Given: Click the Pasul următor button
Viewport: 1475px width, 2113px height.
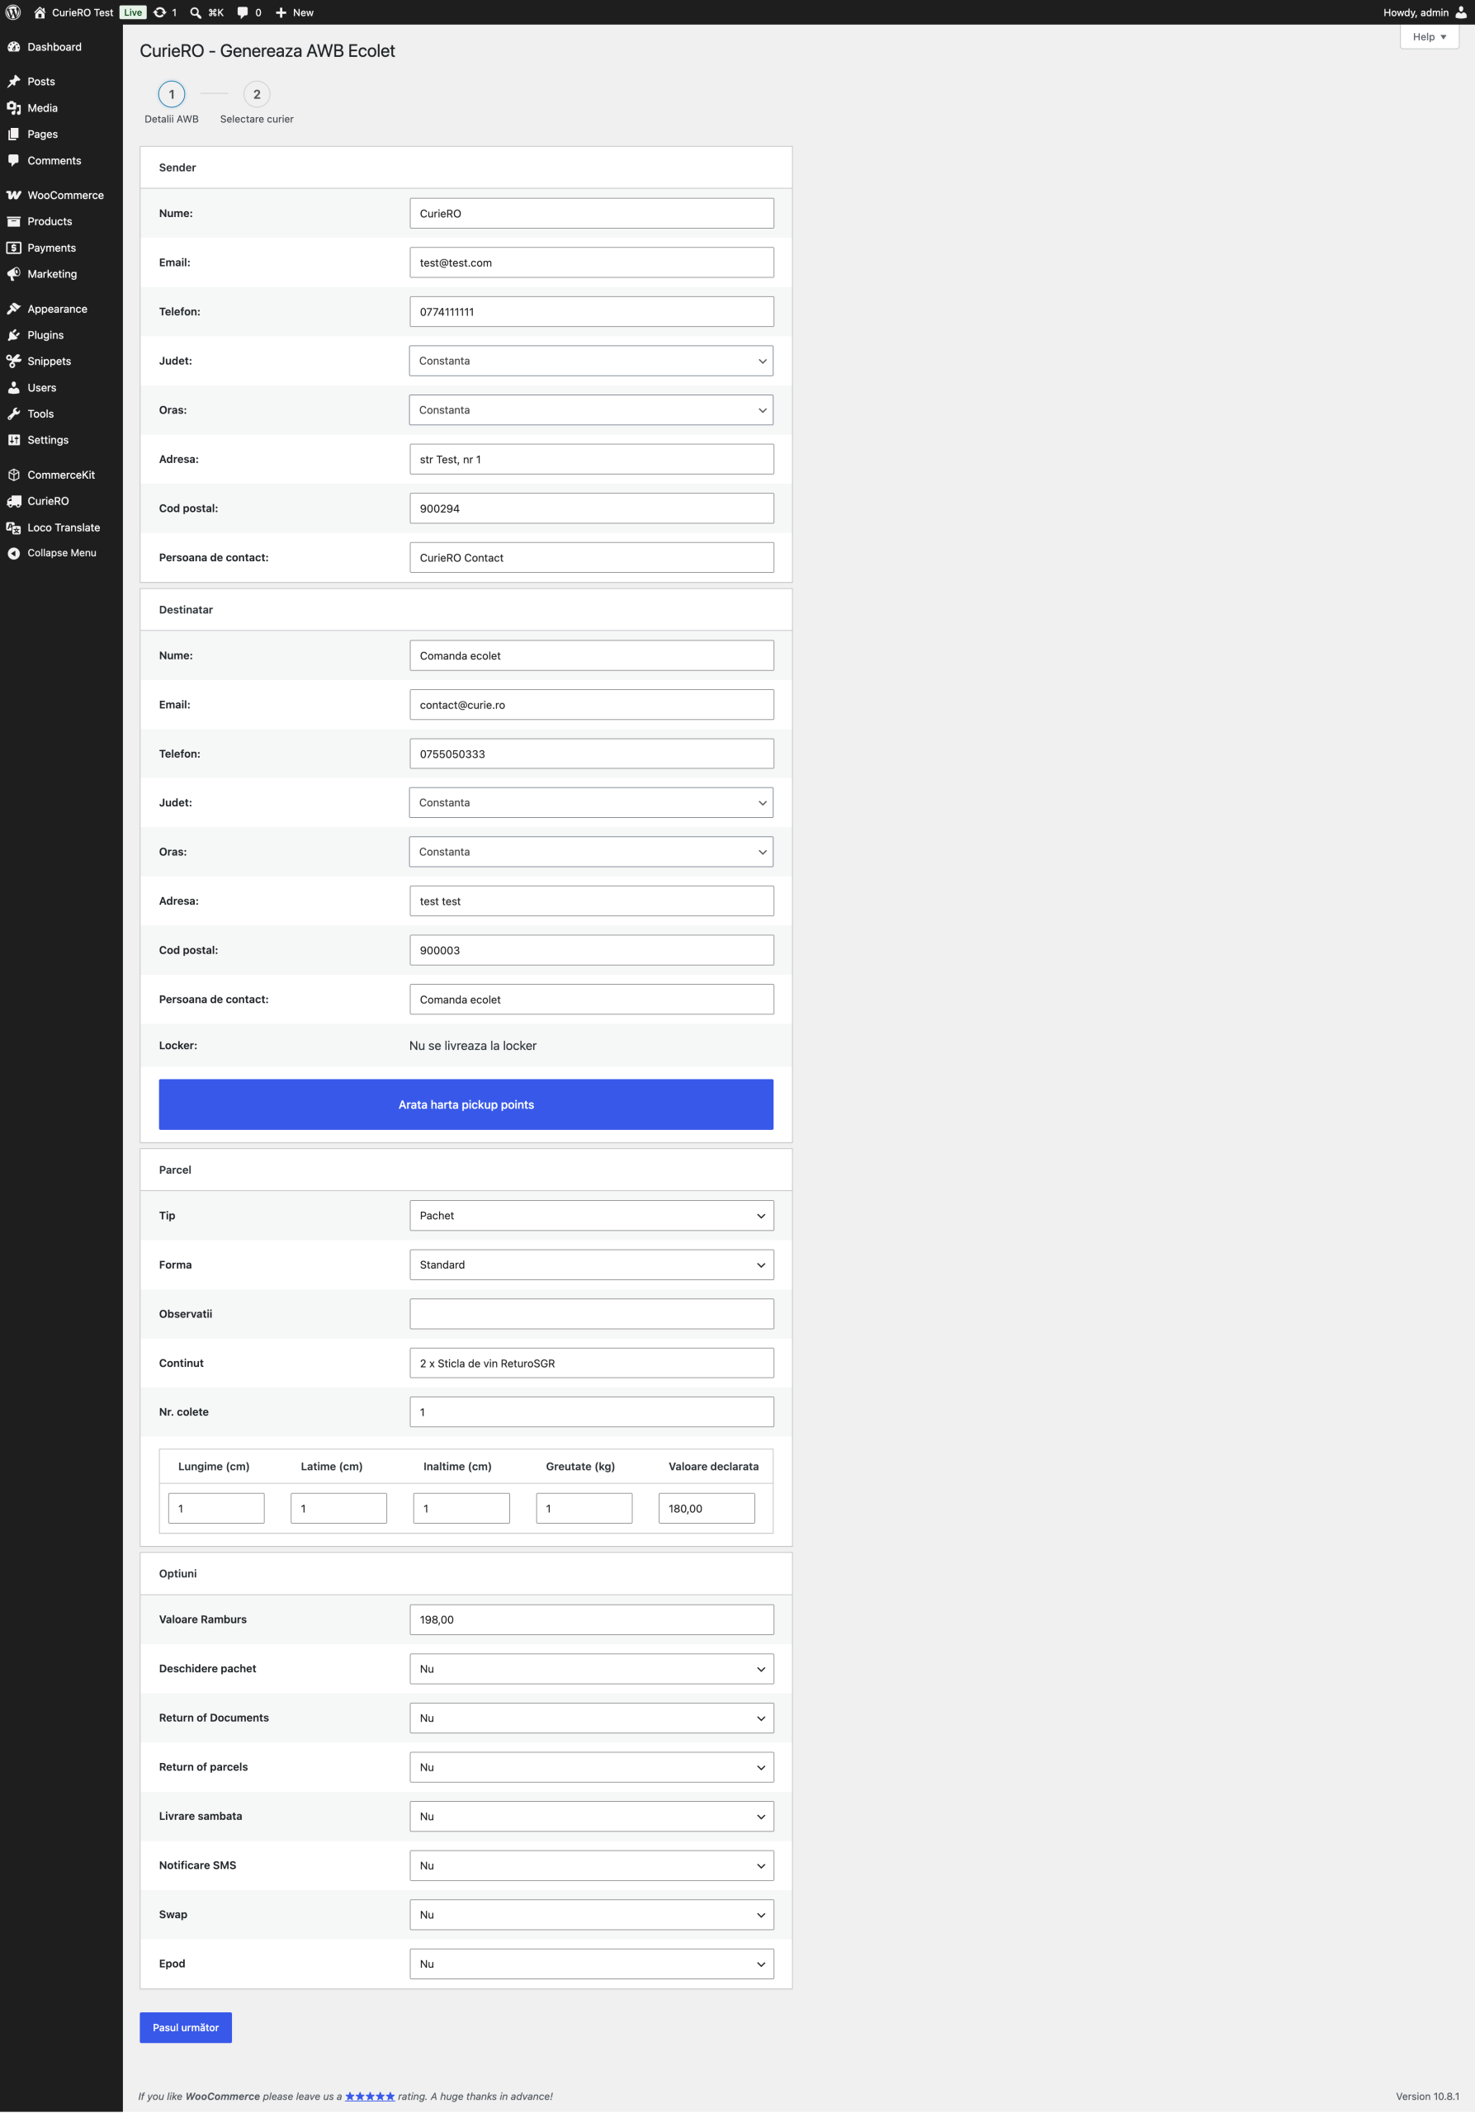Looking at the screenshot, I should pos(186,2027).
